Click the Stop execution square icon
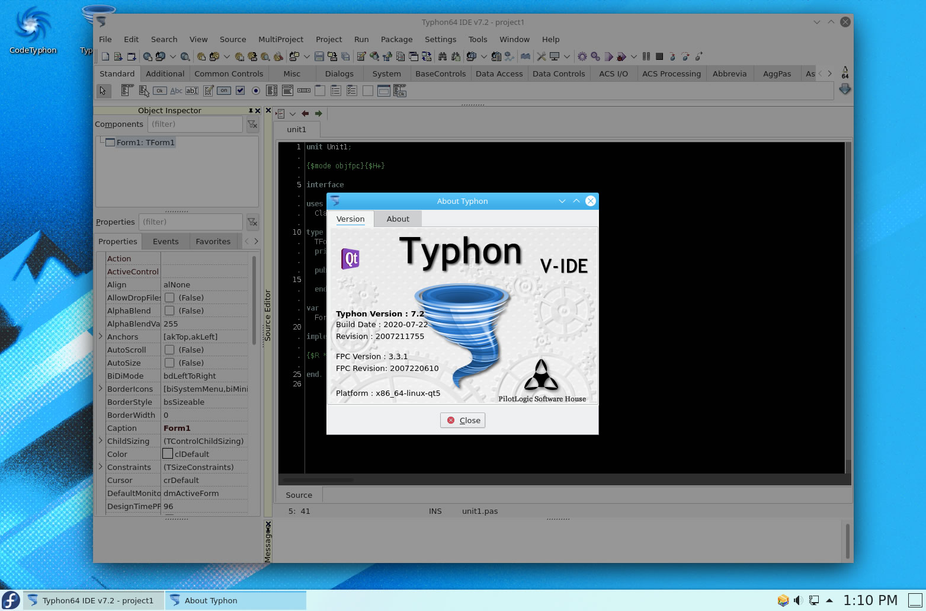This screenshot has height=611, width=926. (x=659, y=56)
